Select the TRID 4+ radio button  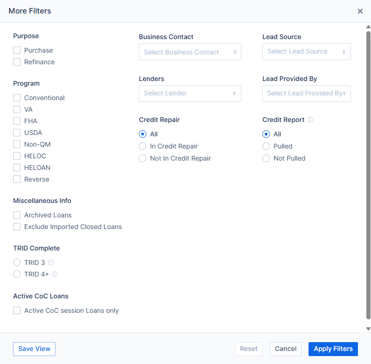(17, 274)
